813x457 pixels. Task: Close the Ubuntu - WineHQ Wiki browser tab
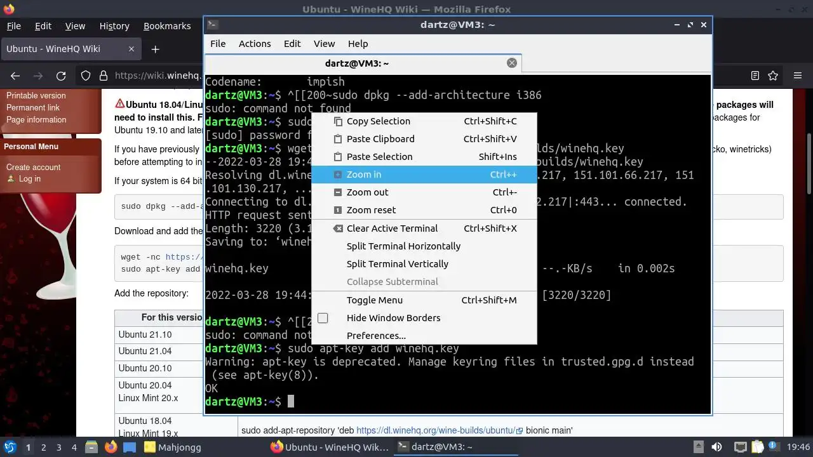tap(131, 49)
